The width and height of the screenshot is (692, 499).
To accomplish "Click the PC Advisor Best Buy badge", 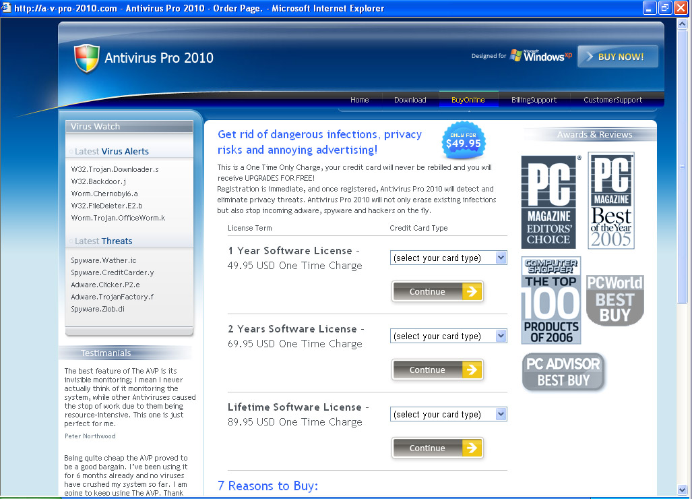I will coord(563,372).
